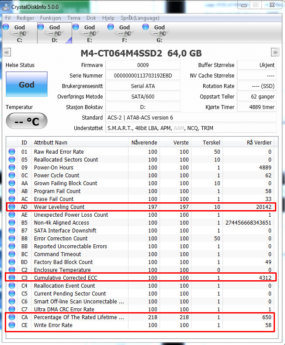Sort by Verste column header
This screenshot has width=285, height=345.
tap(176, 143)
